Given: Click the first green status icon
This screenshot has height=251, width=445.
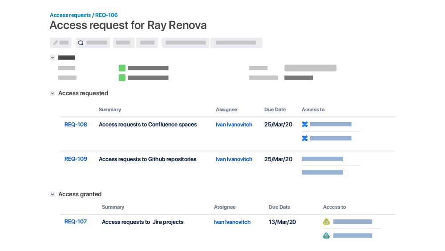Looking at the screenshot, I should click(x=122, y=68).
